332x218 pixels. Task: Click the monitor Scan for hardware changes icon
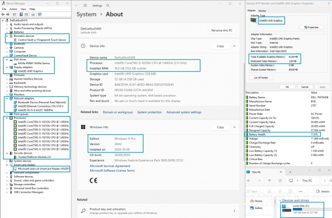coord(40,15)
